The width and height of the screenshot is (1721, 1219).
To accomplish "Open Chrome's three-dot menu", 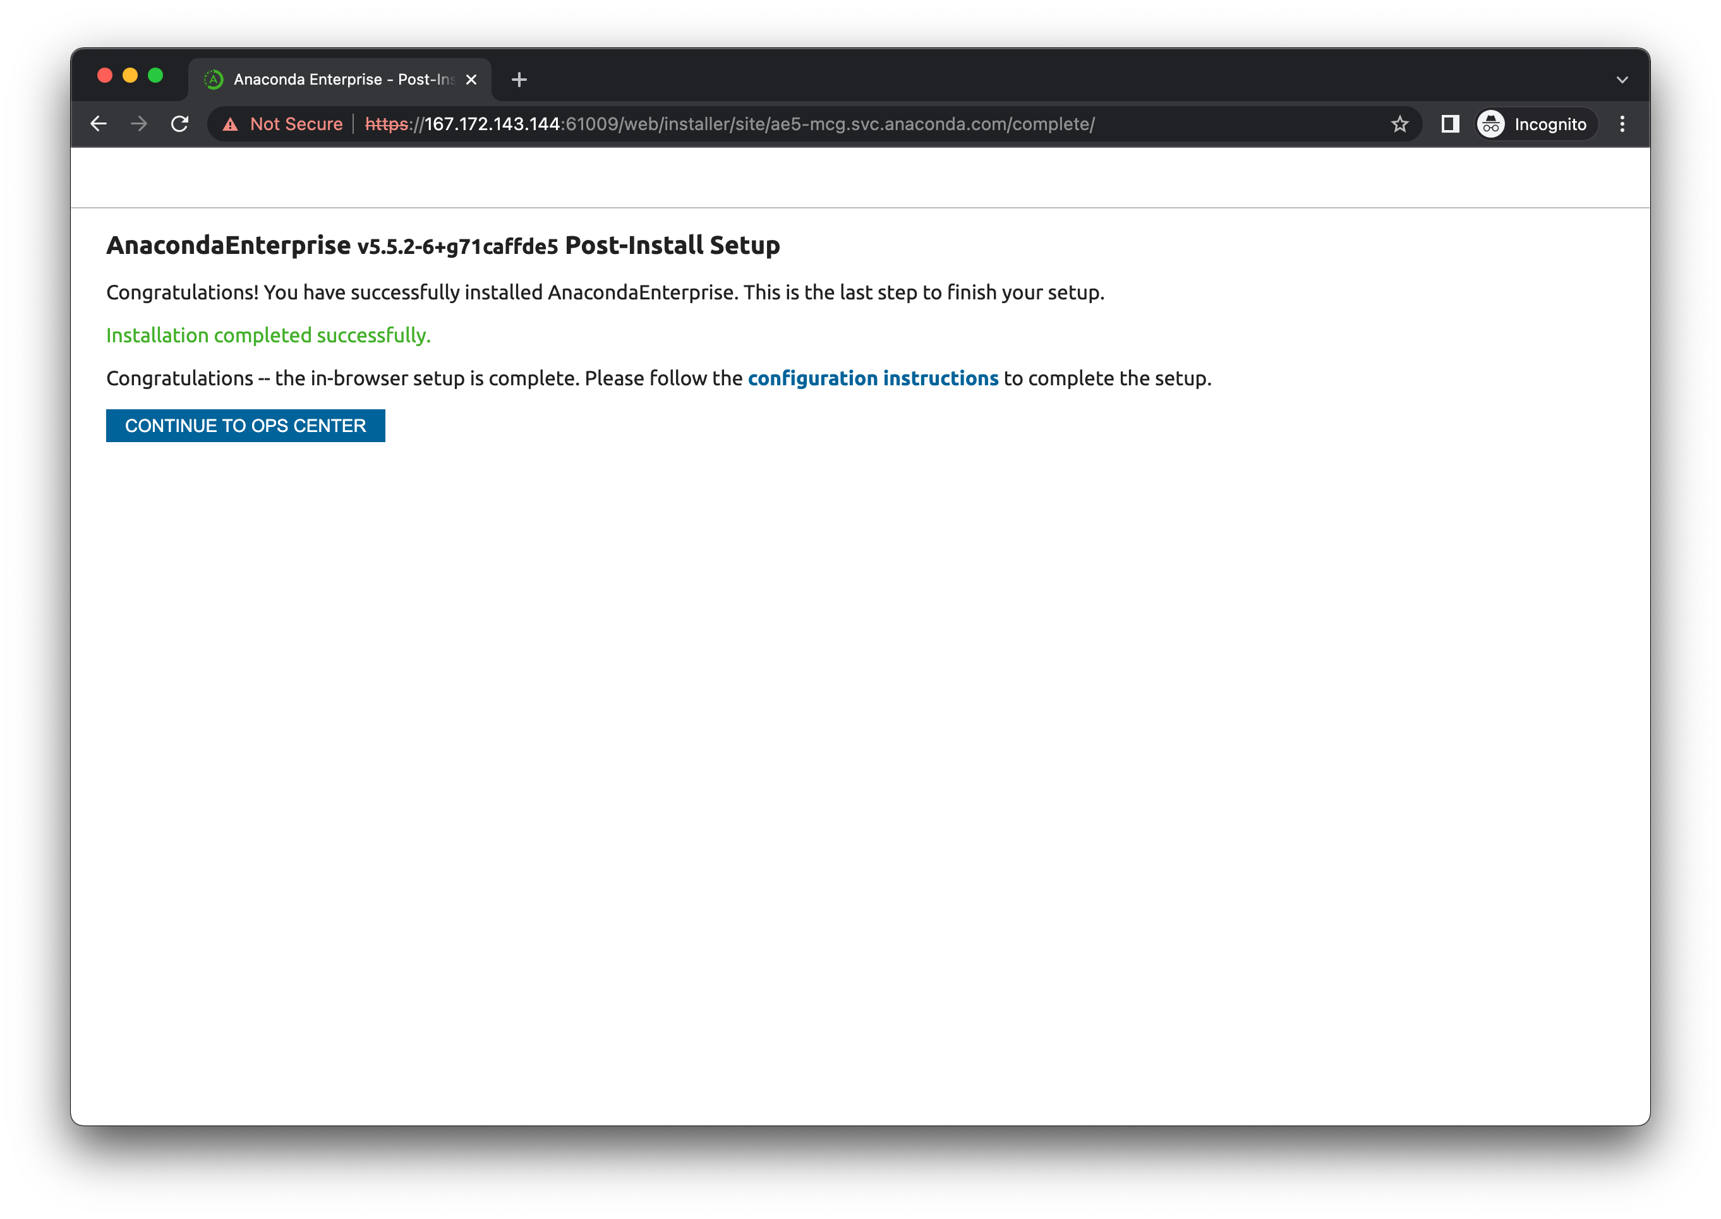I will (x=1622, y=124).
